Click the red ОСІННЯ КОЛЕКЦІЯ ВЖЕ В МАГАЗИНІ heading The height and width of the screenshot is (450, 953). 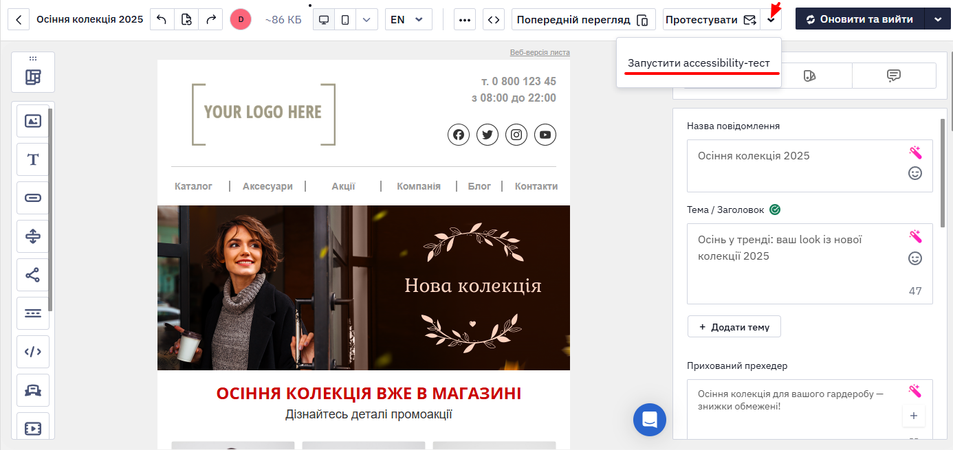tap(369, 394)
